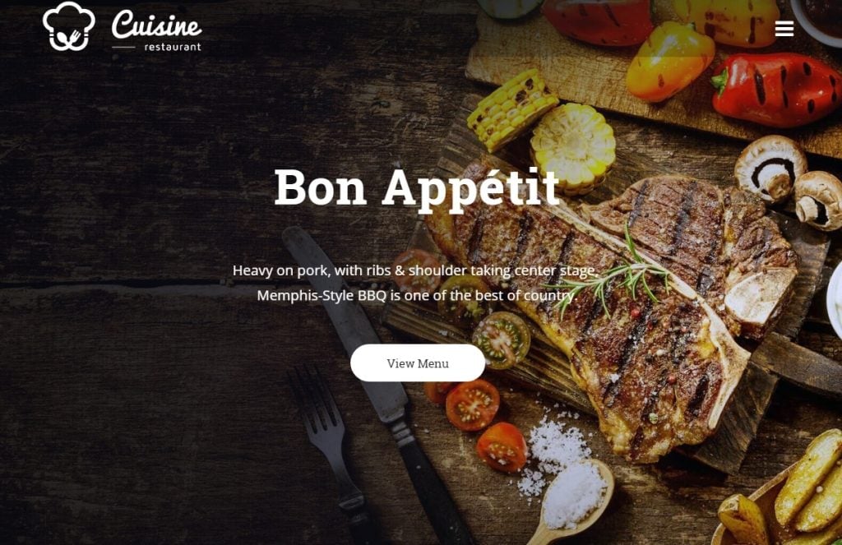Click the chef hat logo icon
Viewport: 842px width, 545px height.
point(69,26)
